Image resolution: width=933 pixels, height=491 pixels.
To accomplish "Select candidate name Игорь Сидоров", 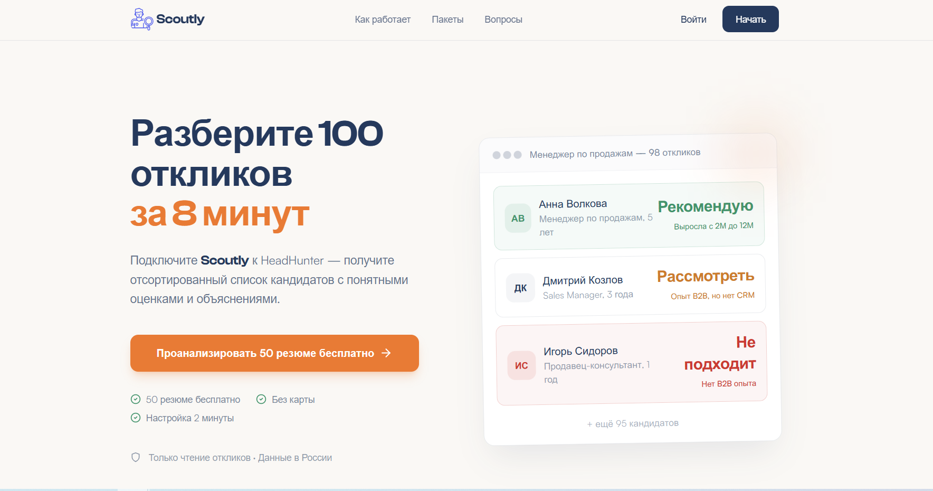I will pos(581,351).
